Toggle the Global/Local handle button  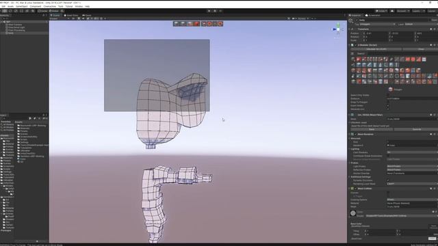(54, 11)
